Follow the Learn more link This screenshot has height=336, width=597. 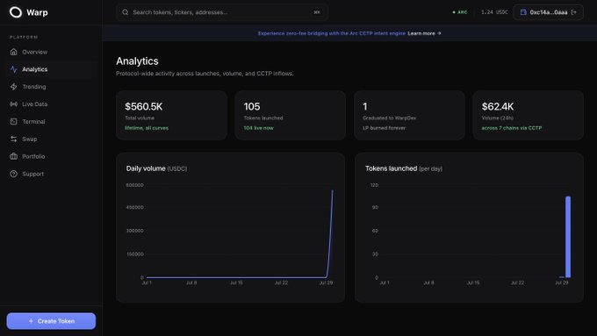pyautogui.click(x=424, y=33)
